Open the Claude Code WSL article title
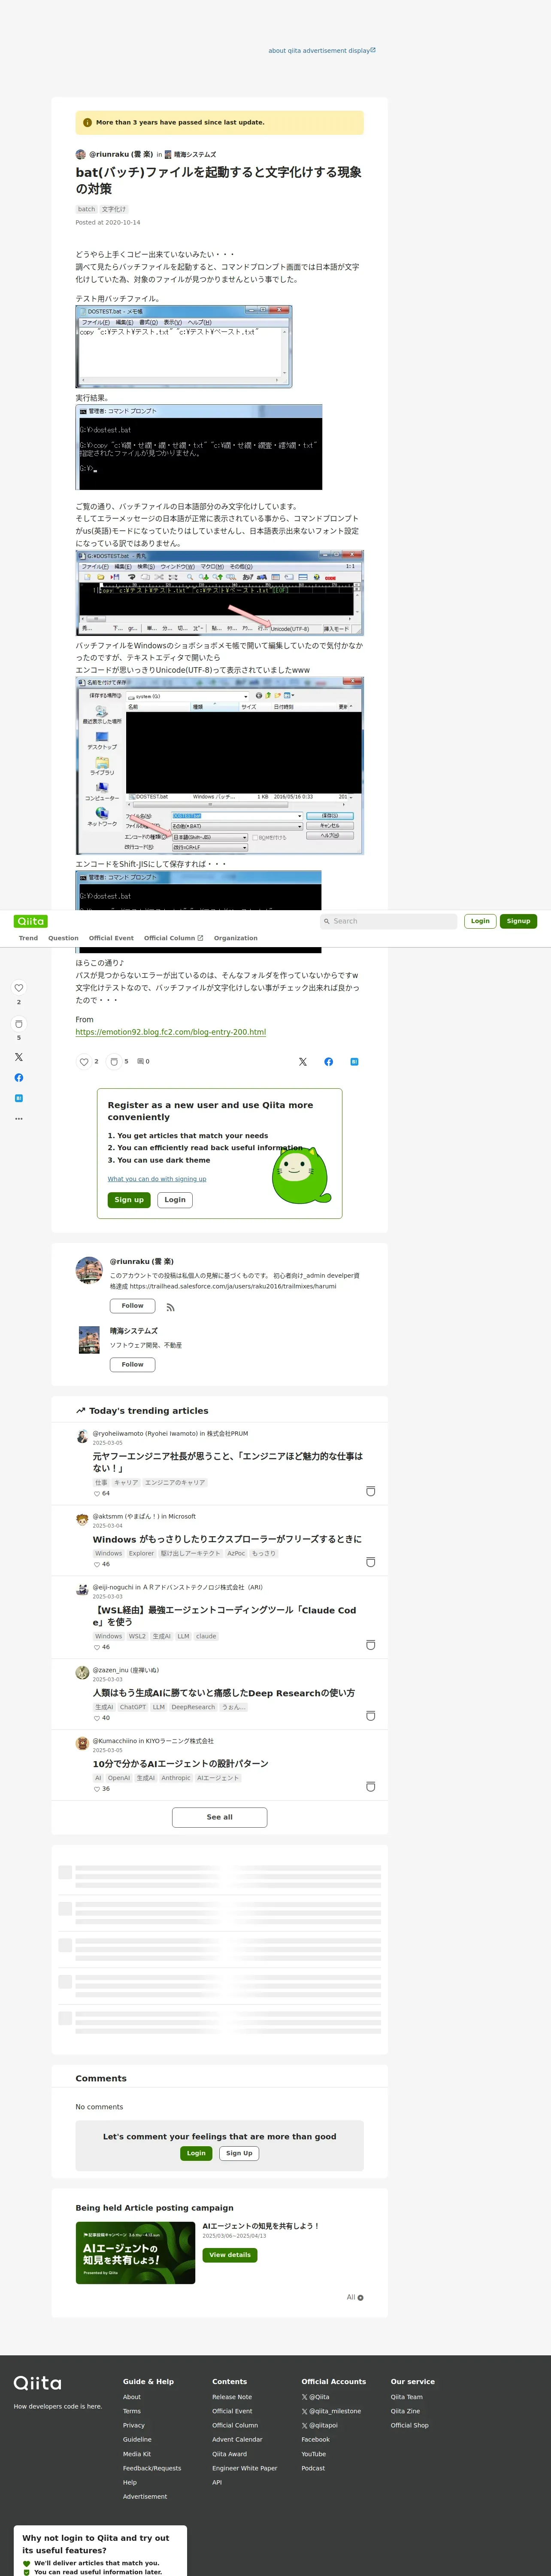Image resolution: width=551 pixels, height=2576 pixels. (225, 1616)
